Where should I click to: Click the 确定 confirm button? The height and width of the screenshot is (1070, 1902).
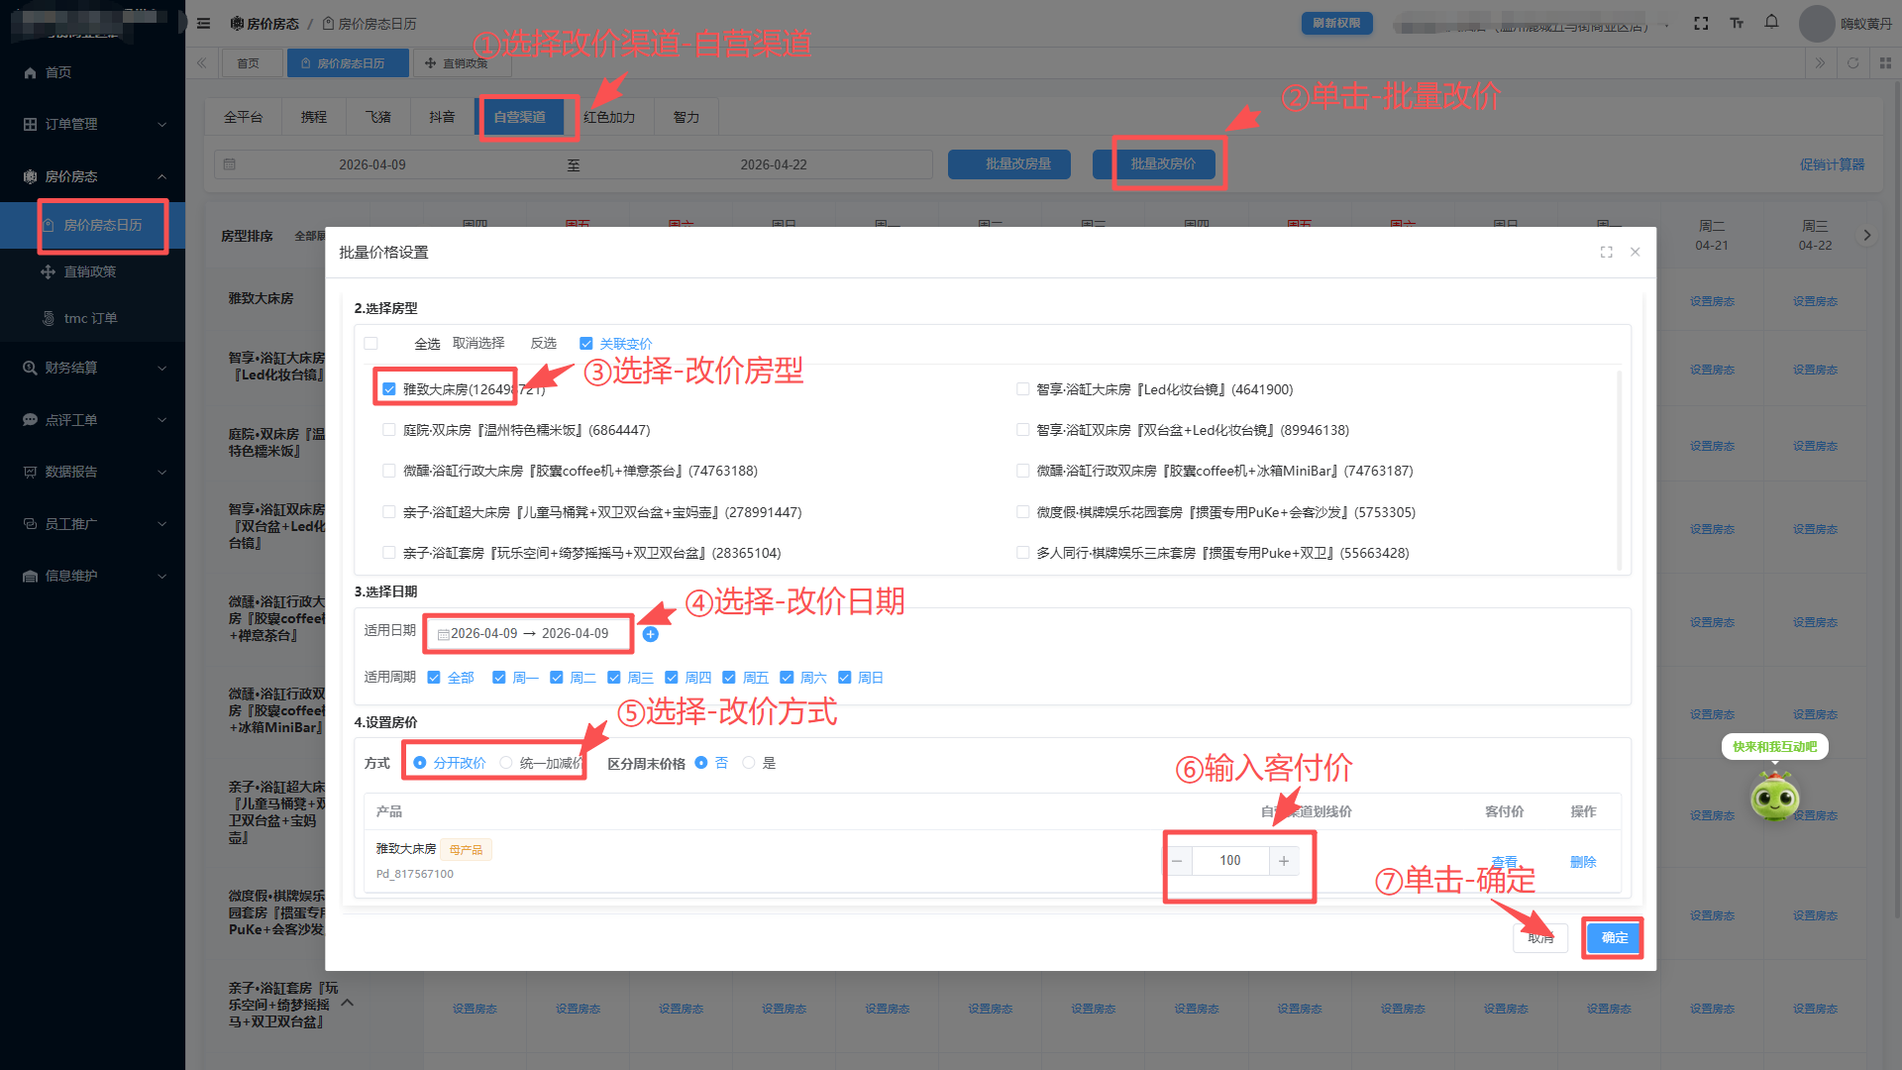pyautogui.click(x=1614, y=937)
